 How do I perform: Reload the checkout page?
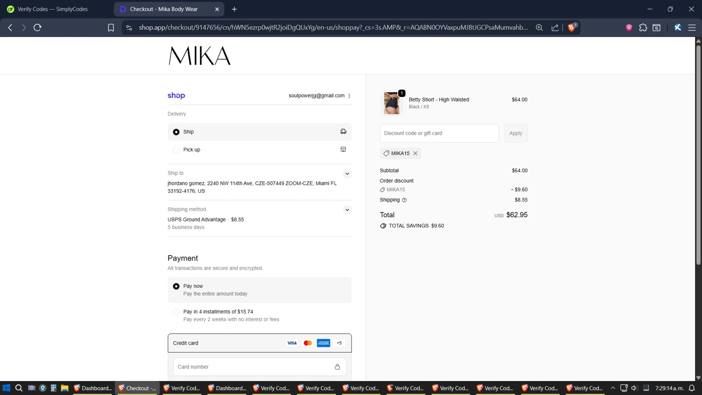tap(37, 28)
